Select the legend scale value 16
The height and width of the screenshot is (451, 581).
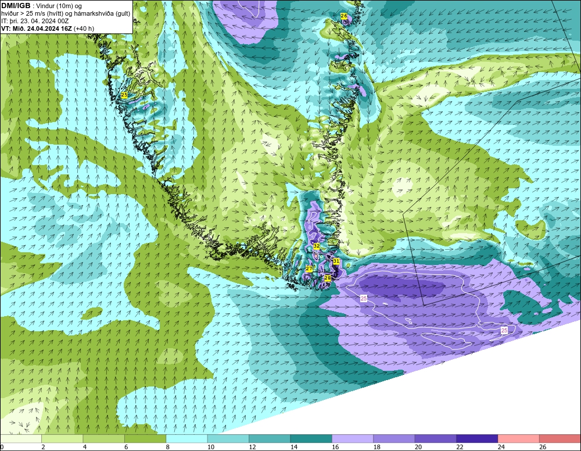[335, 447]
